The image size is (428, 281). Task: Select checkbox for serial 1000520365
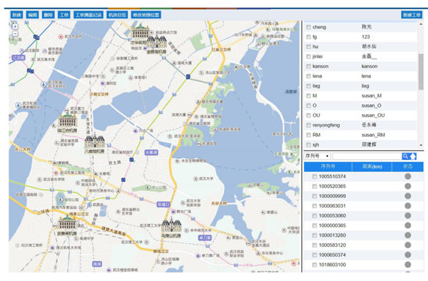(315, 186)
